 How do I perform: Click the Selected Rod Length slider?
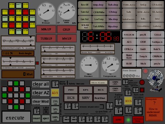pyautogui.click(x=18, y=41)
